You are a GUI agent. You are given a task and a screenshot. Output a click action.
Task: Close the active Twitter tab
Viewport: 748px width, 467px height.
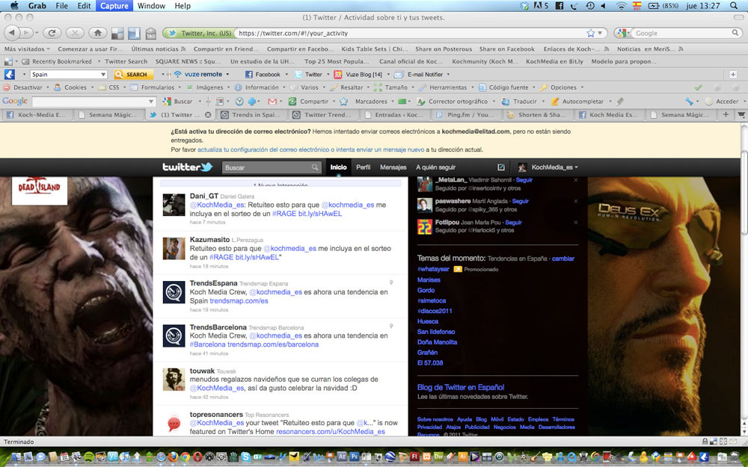(208, 115)
